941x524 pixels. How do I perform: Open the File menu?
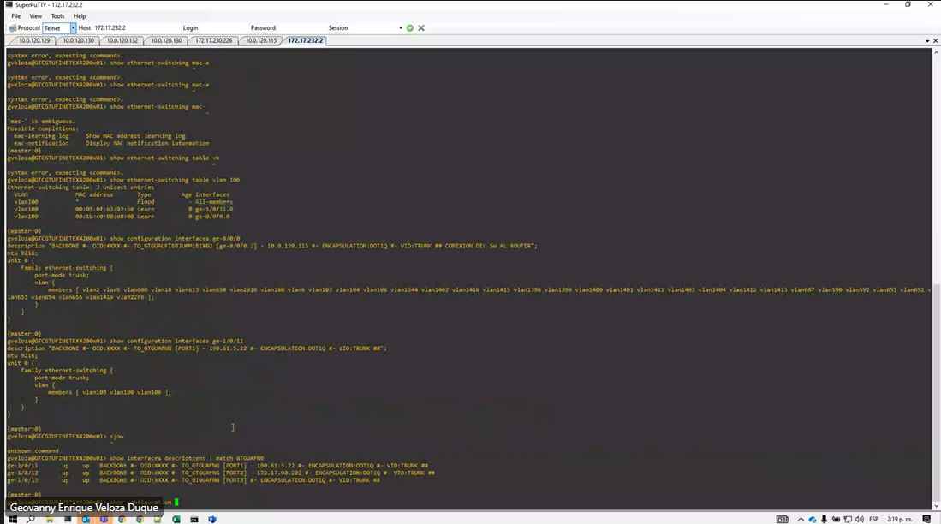point(15,16)
